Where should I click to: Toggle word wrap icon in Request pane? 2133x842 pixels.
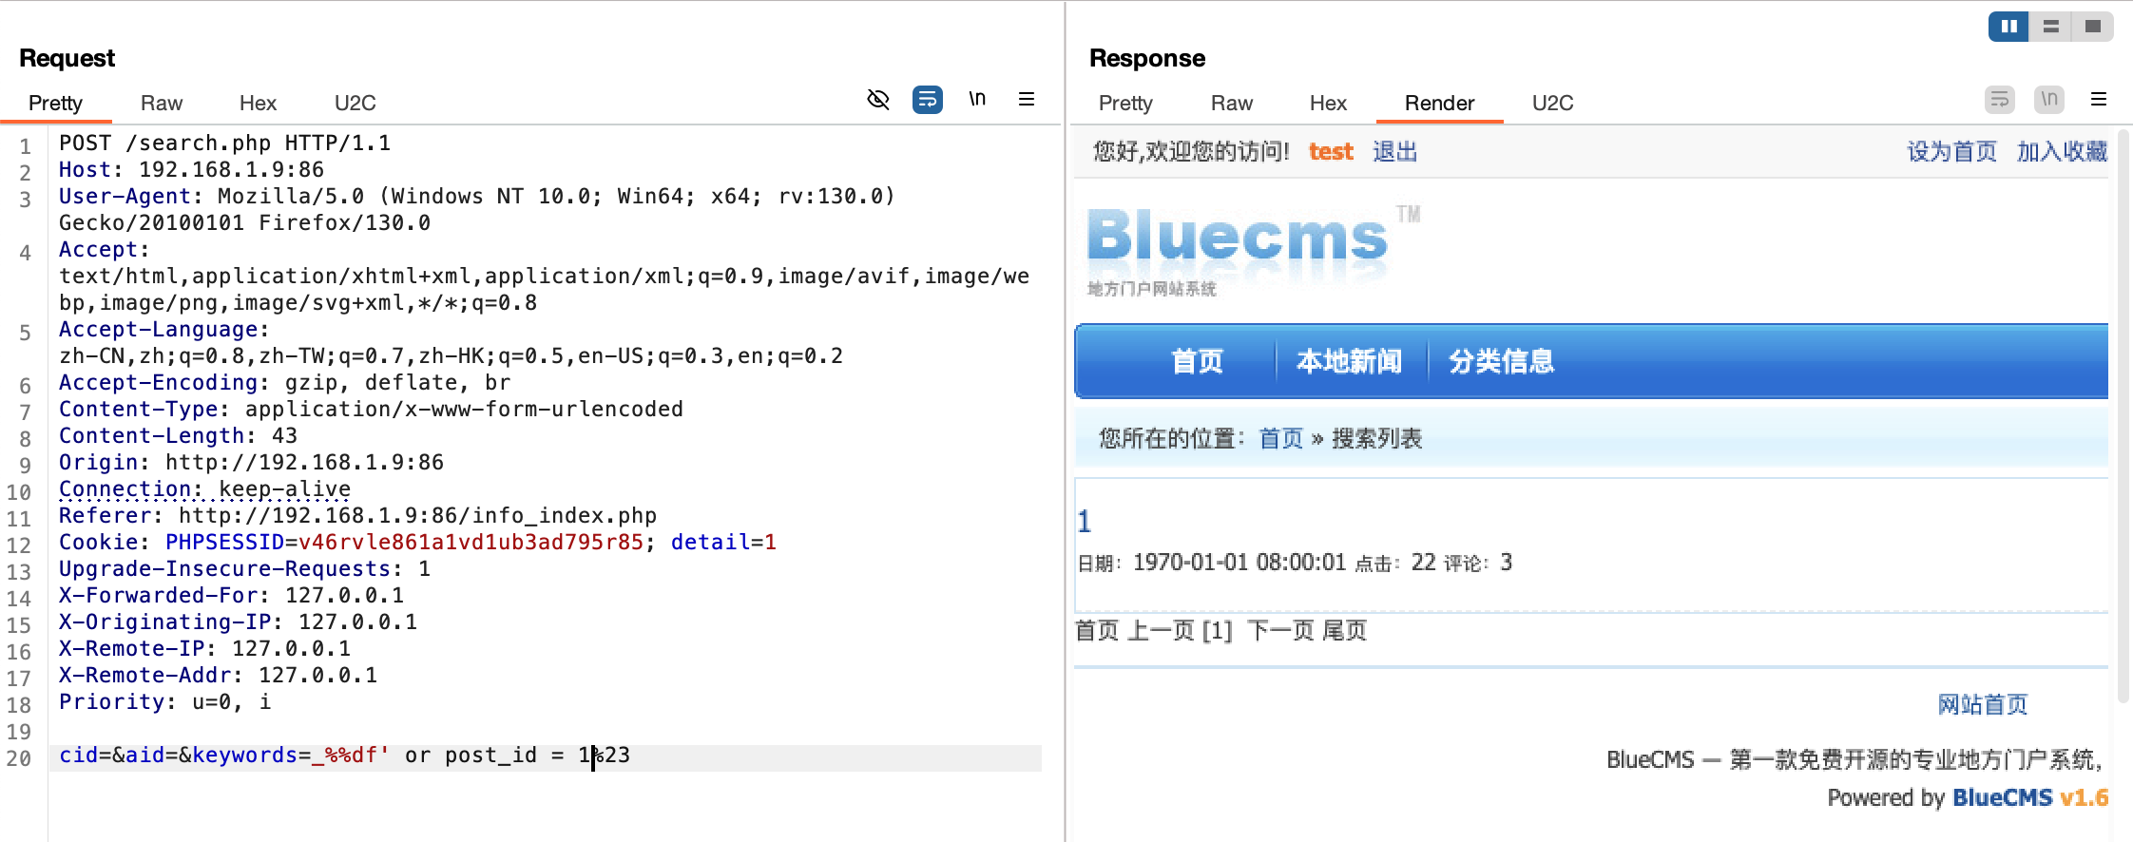tap(928, 99)
